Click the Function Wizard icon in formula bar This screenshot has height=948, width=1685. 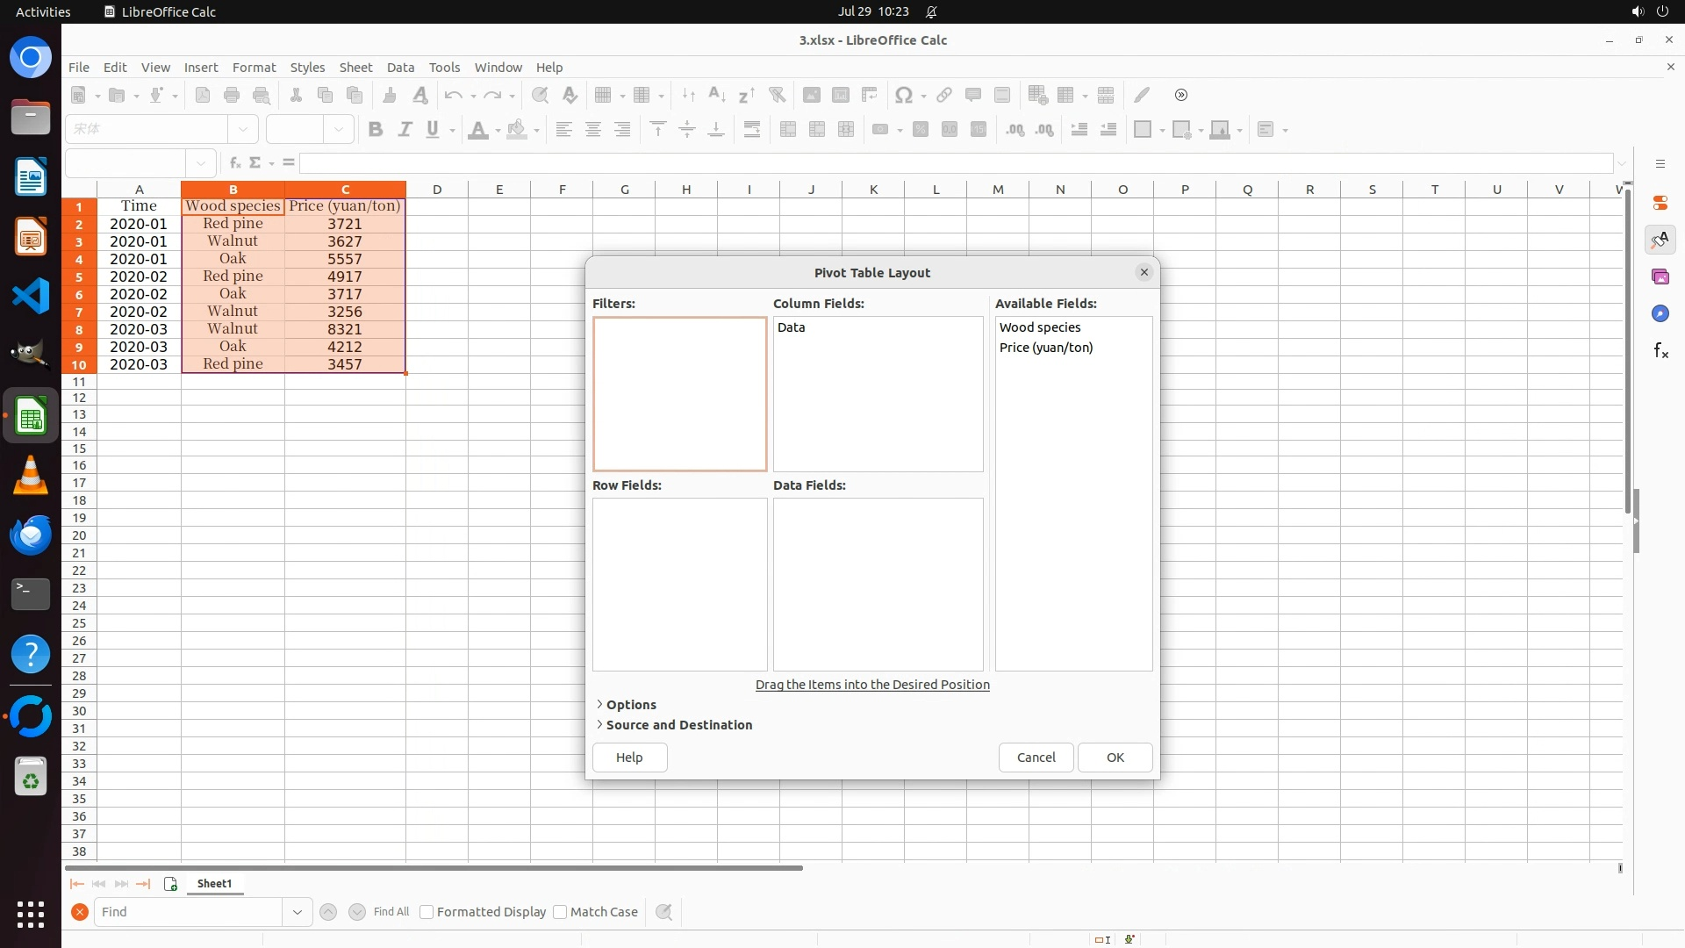234,162
